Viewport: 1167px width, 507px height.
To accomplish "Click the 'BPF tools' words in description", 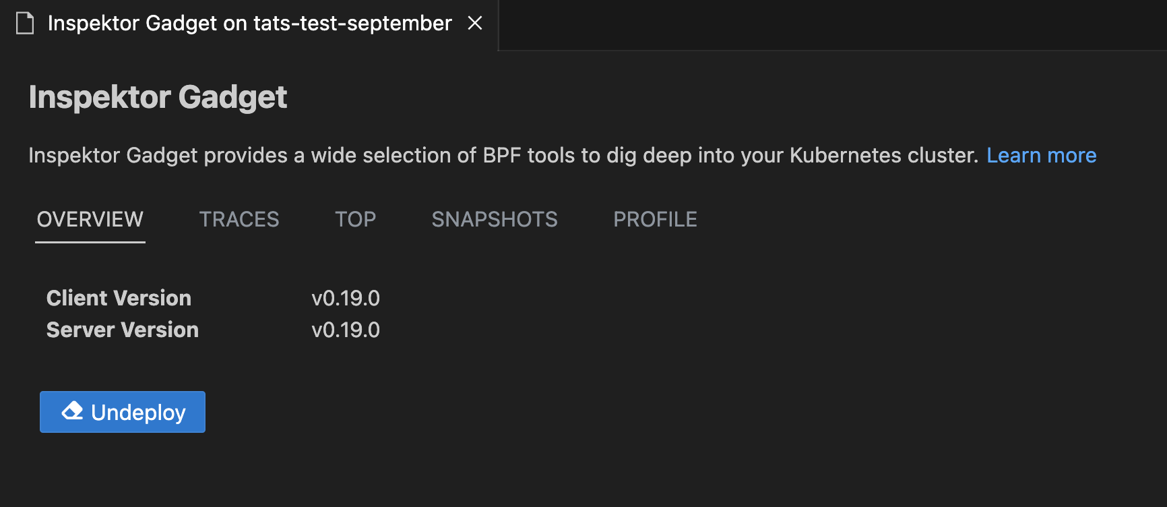I will [529, 155].
